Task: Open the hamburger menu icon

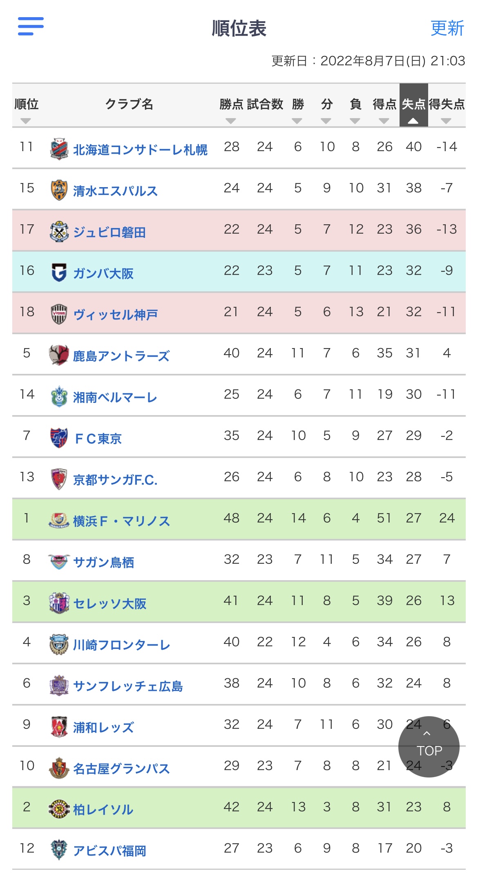Action: point(31,27)
